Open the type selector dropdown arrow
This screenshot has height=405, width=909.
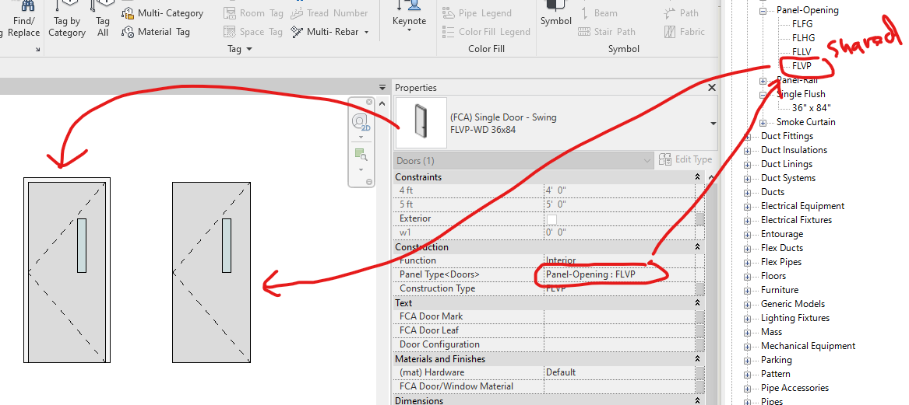coord(713,124)
